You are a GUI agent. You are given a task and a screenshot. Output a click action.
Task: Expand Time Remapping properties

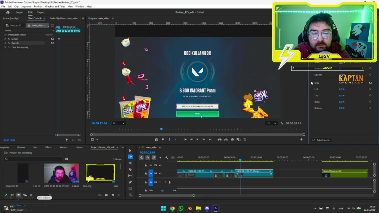point(5,47)
